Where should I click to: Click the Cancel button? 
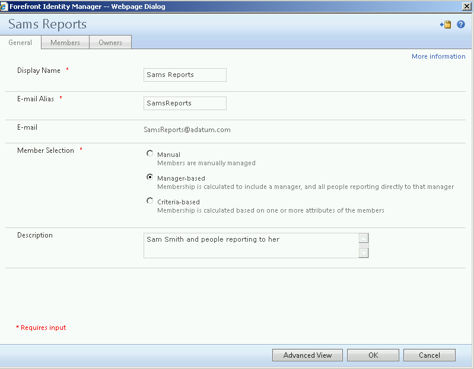[430, 355]
